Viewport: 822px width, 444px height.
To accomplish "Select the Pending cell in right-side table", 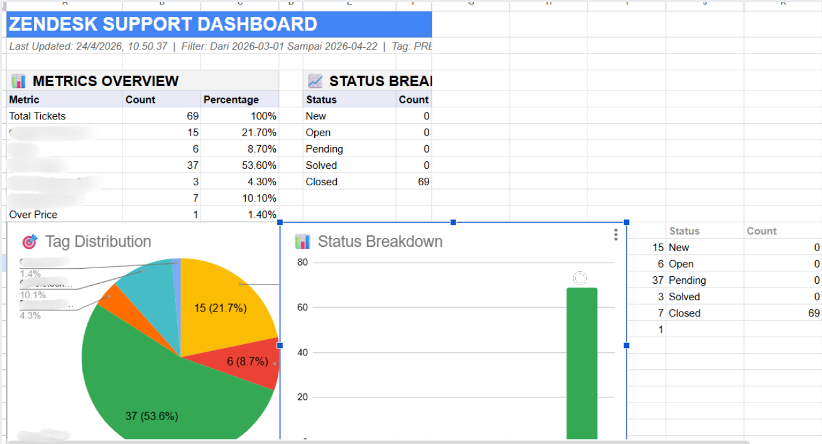I will 704,280.
